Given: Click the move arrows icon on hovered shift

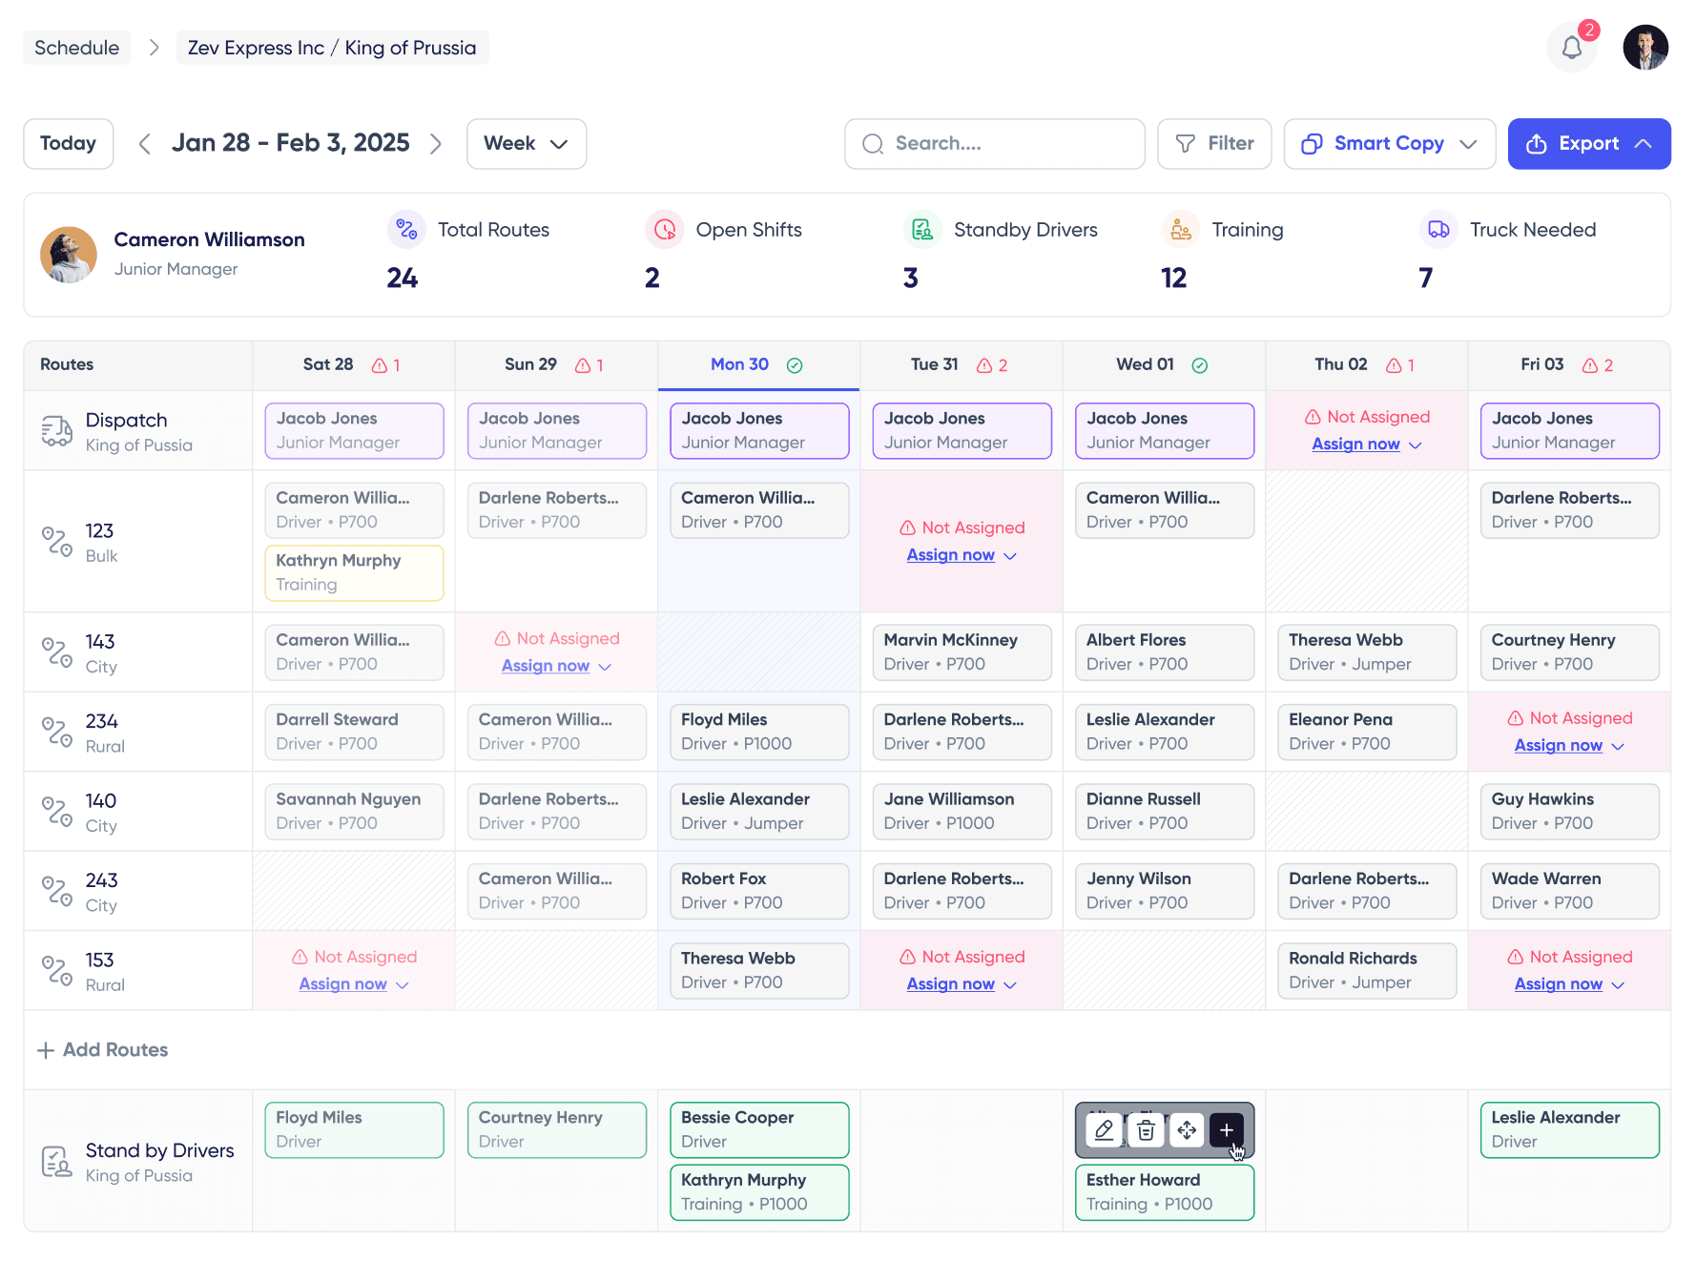Looking at the screenshot, I should click(x=1187, y=1130).
